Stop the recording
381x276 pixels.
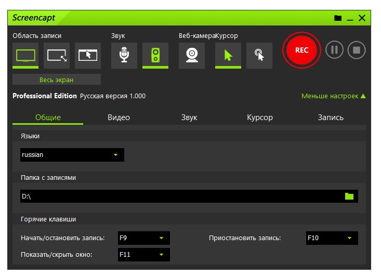point(357,50)
